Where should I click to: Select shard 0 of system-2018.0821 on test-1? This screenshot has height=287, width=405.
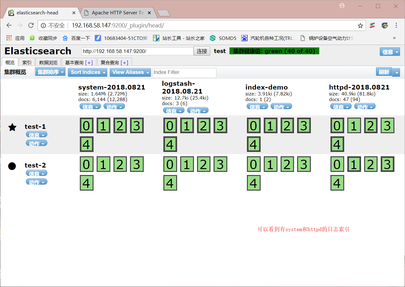(86, 125)
